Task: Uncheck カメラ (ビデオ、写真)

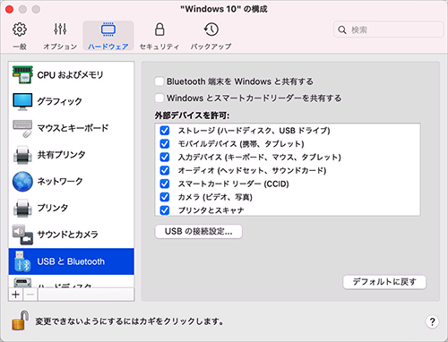Action: pos(165,197)
